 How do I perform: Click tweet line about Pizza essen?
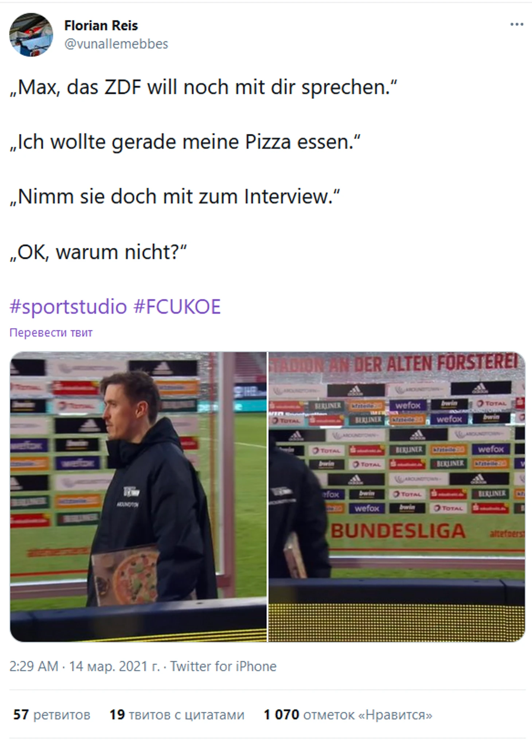(185, 142)
